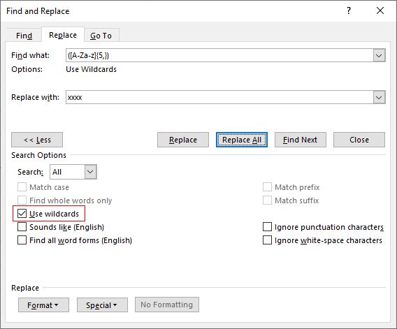This screenshot has width=397, height=329.
Task: Collapse options with the << Less button
Action: pyautogui.click(x=37, y=140)
